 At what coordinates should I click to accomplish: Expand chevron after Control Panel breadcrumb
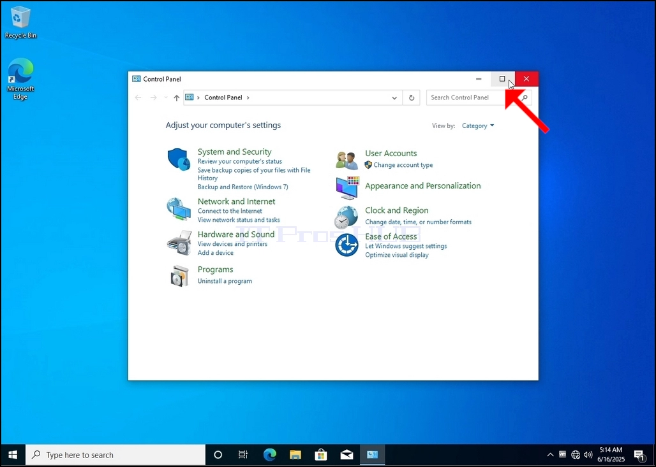click(x=248, y=97)
